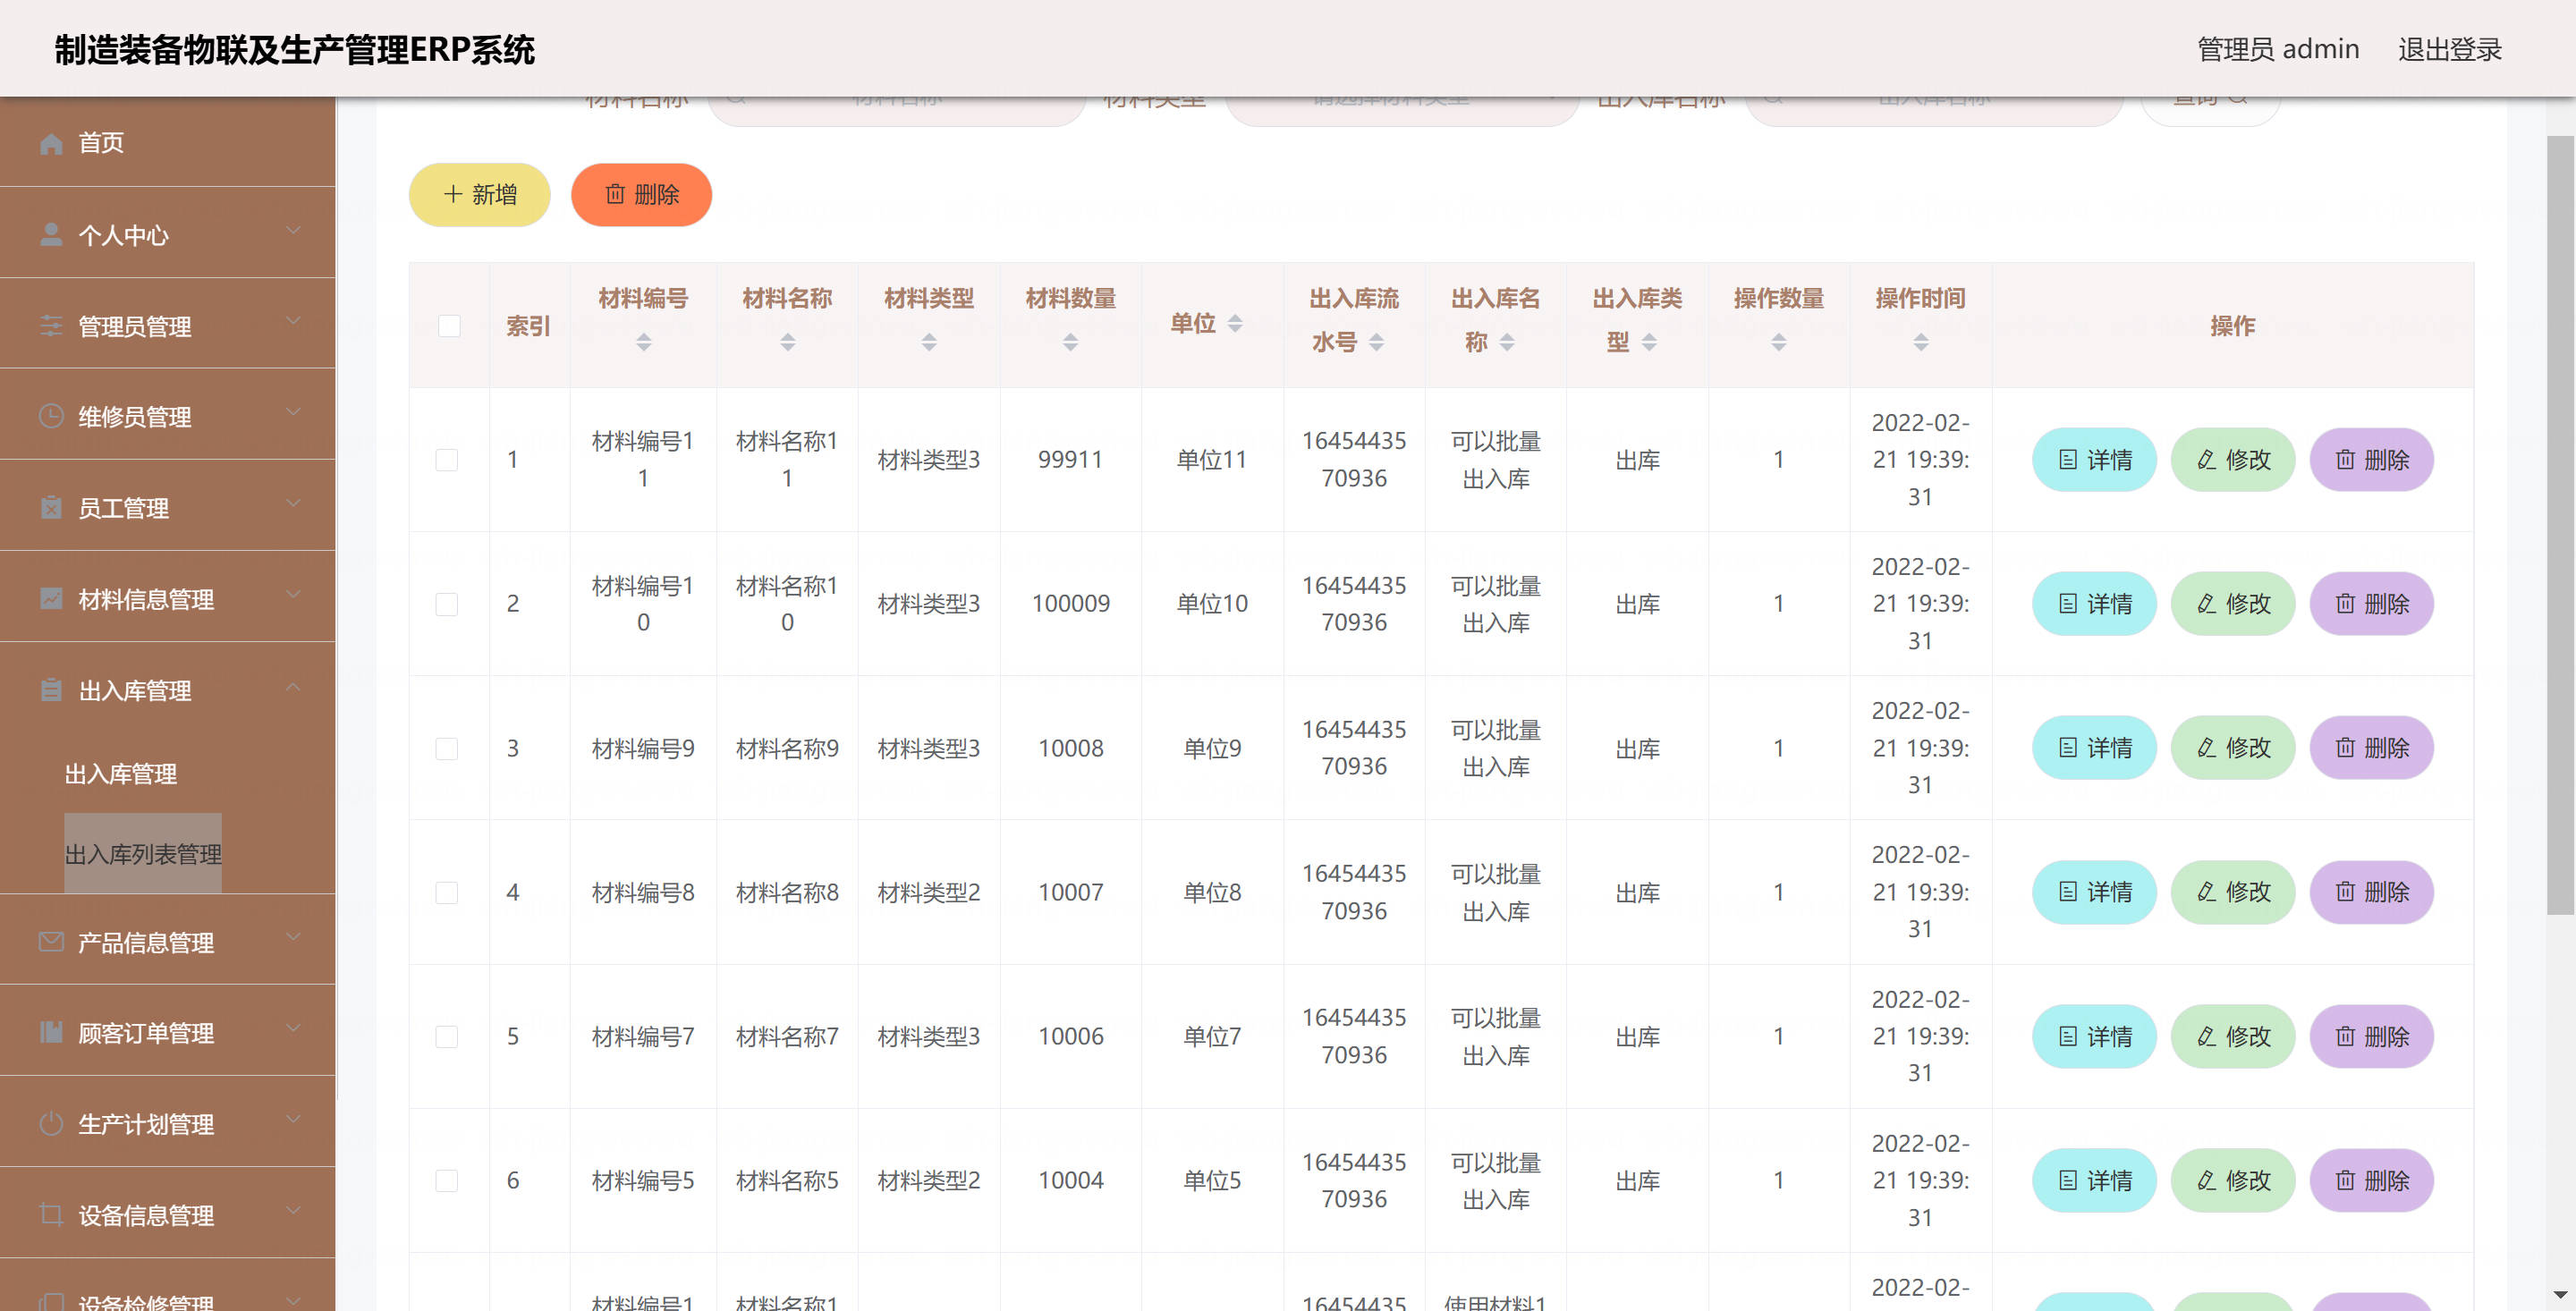The height and width of the screenshot is (1311, 2576).
Task: Click the document icon for 出入库管理
Action: click(x=51, y=690)
